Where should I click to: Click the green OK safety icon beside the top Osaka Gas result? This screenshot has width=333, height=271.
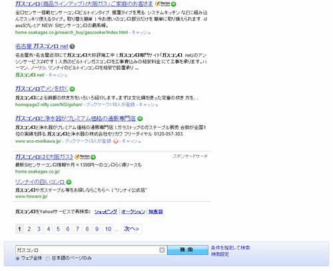tap(174, 4)
